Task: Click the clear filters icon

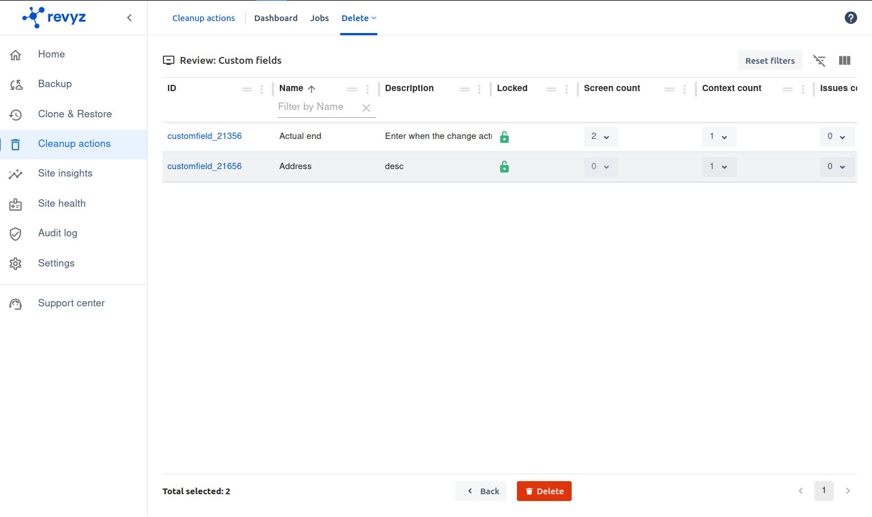Action: point(819,60)
